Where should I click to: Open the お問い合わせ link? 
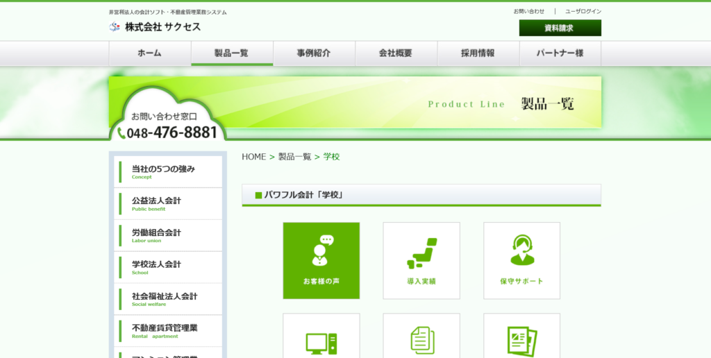coord(528,11)
